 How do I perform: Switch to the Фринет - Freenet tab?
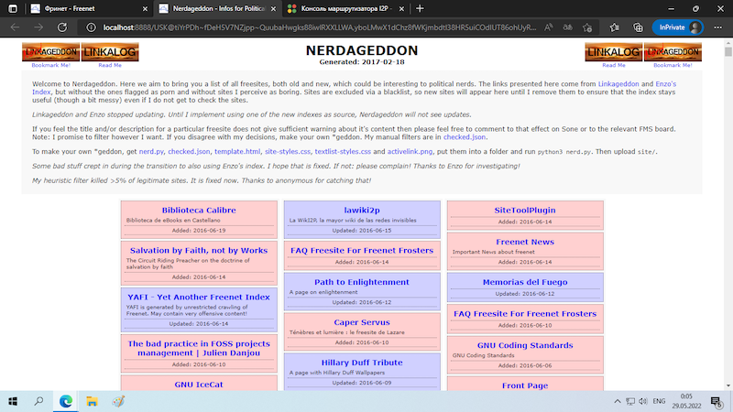tap(82, 8)
